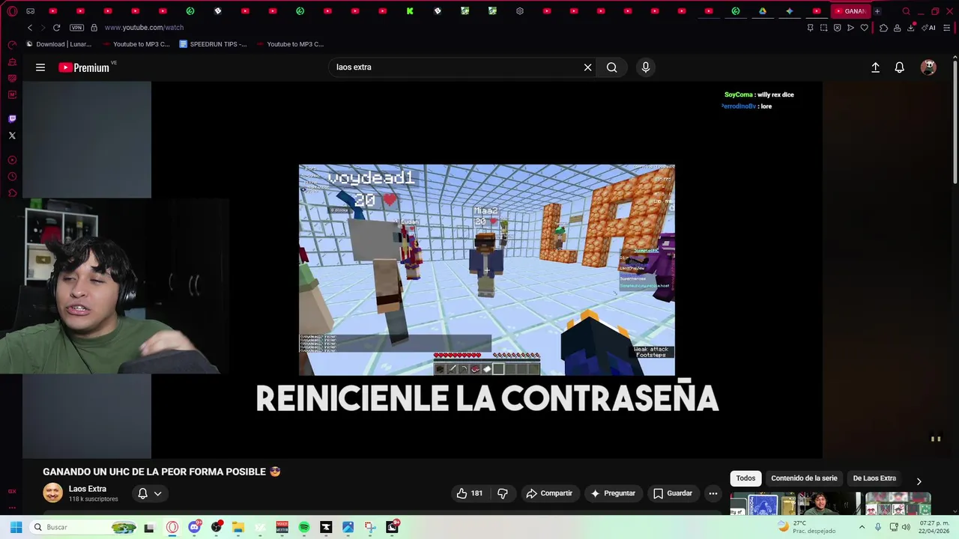Viewport: 959px width, 539px height.
Task: Open weather widget showing 27°C
Action: 806,527
